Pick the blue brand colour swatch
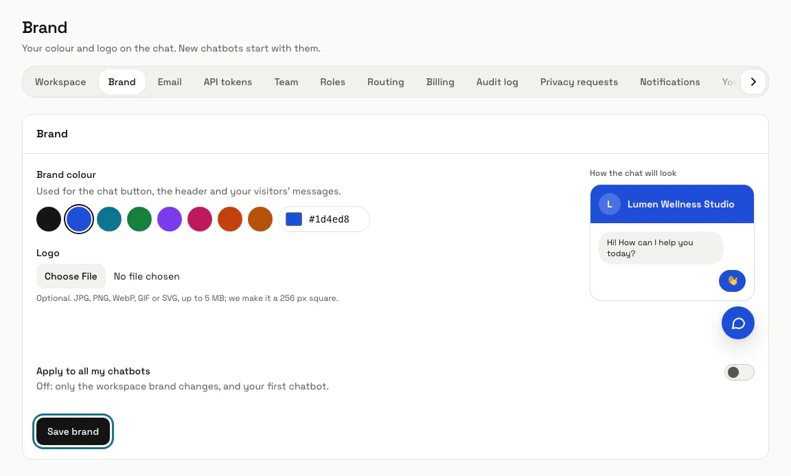 tap(79, 219)
